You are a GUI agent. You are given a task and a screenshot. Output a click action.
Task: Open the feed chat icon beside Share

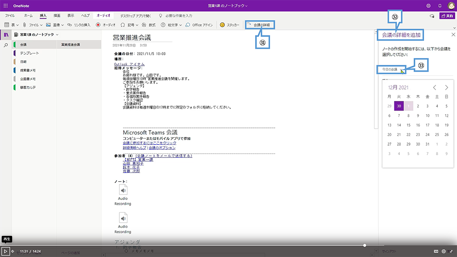click(x=432, y=16)
